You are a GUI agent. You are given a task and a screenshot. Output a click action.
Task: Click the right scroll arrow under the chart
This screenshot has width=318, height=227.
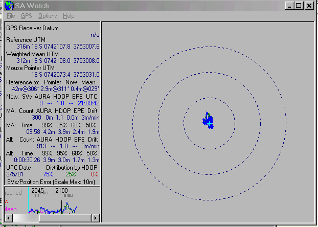pos(95,218)
